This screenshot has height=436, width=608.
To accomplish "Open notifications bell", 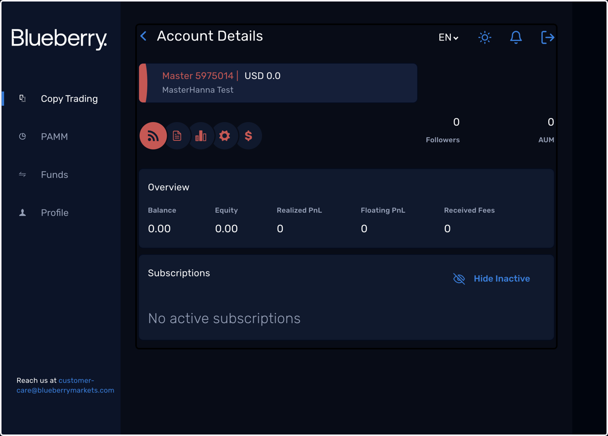I will coord(516,37).
